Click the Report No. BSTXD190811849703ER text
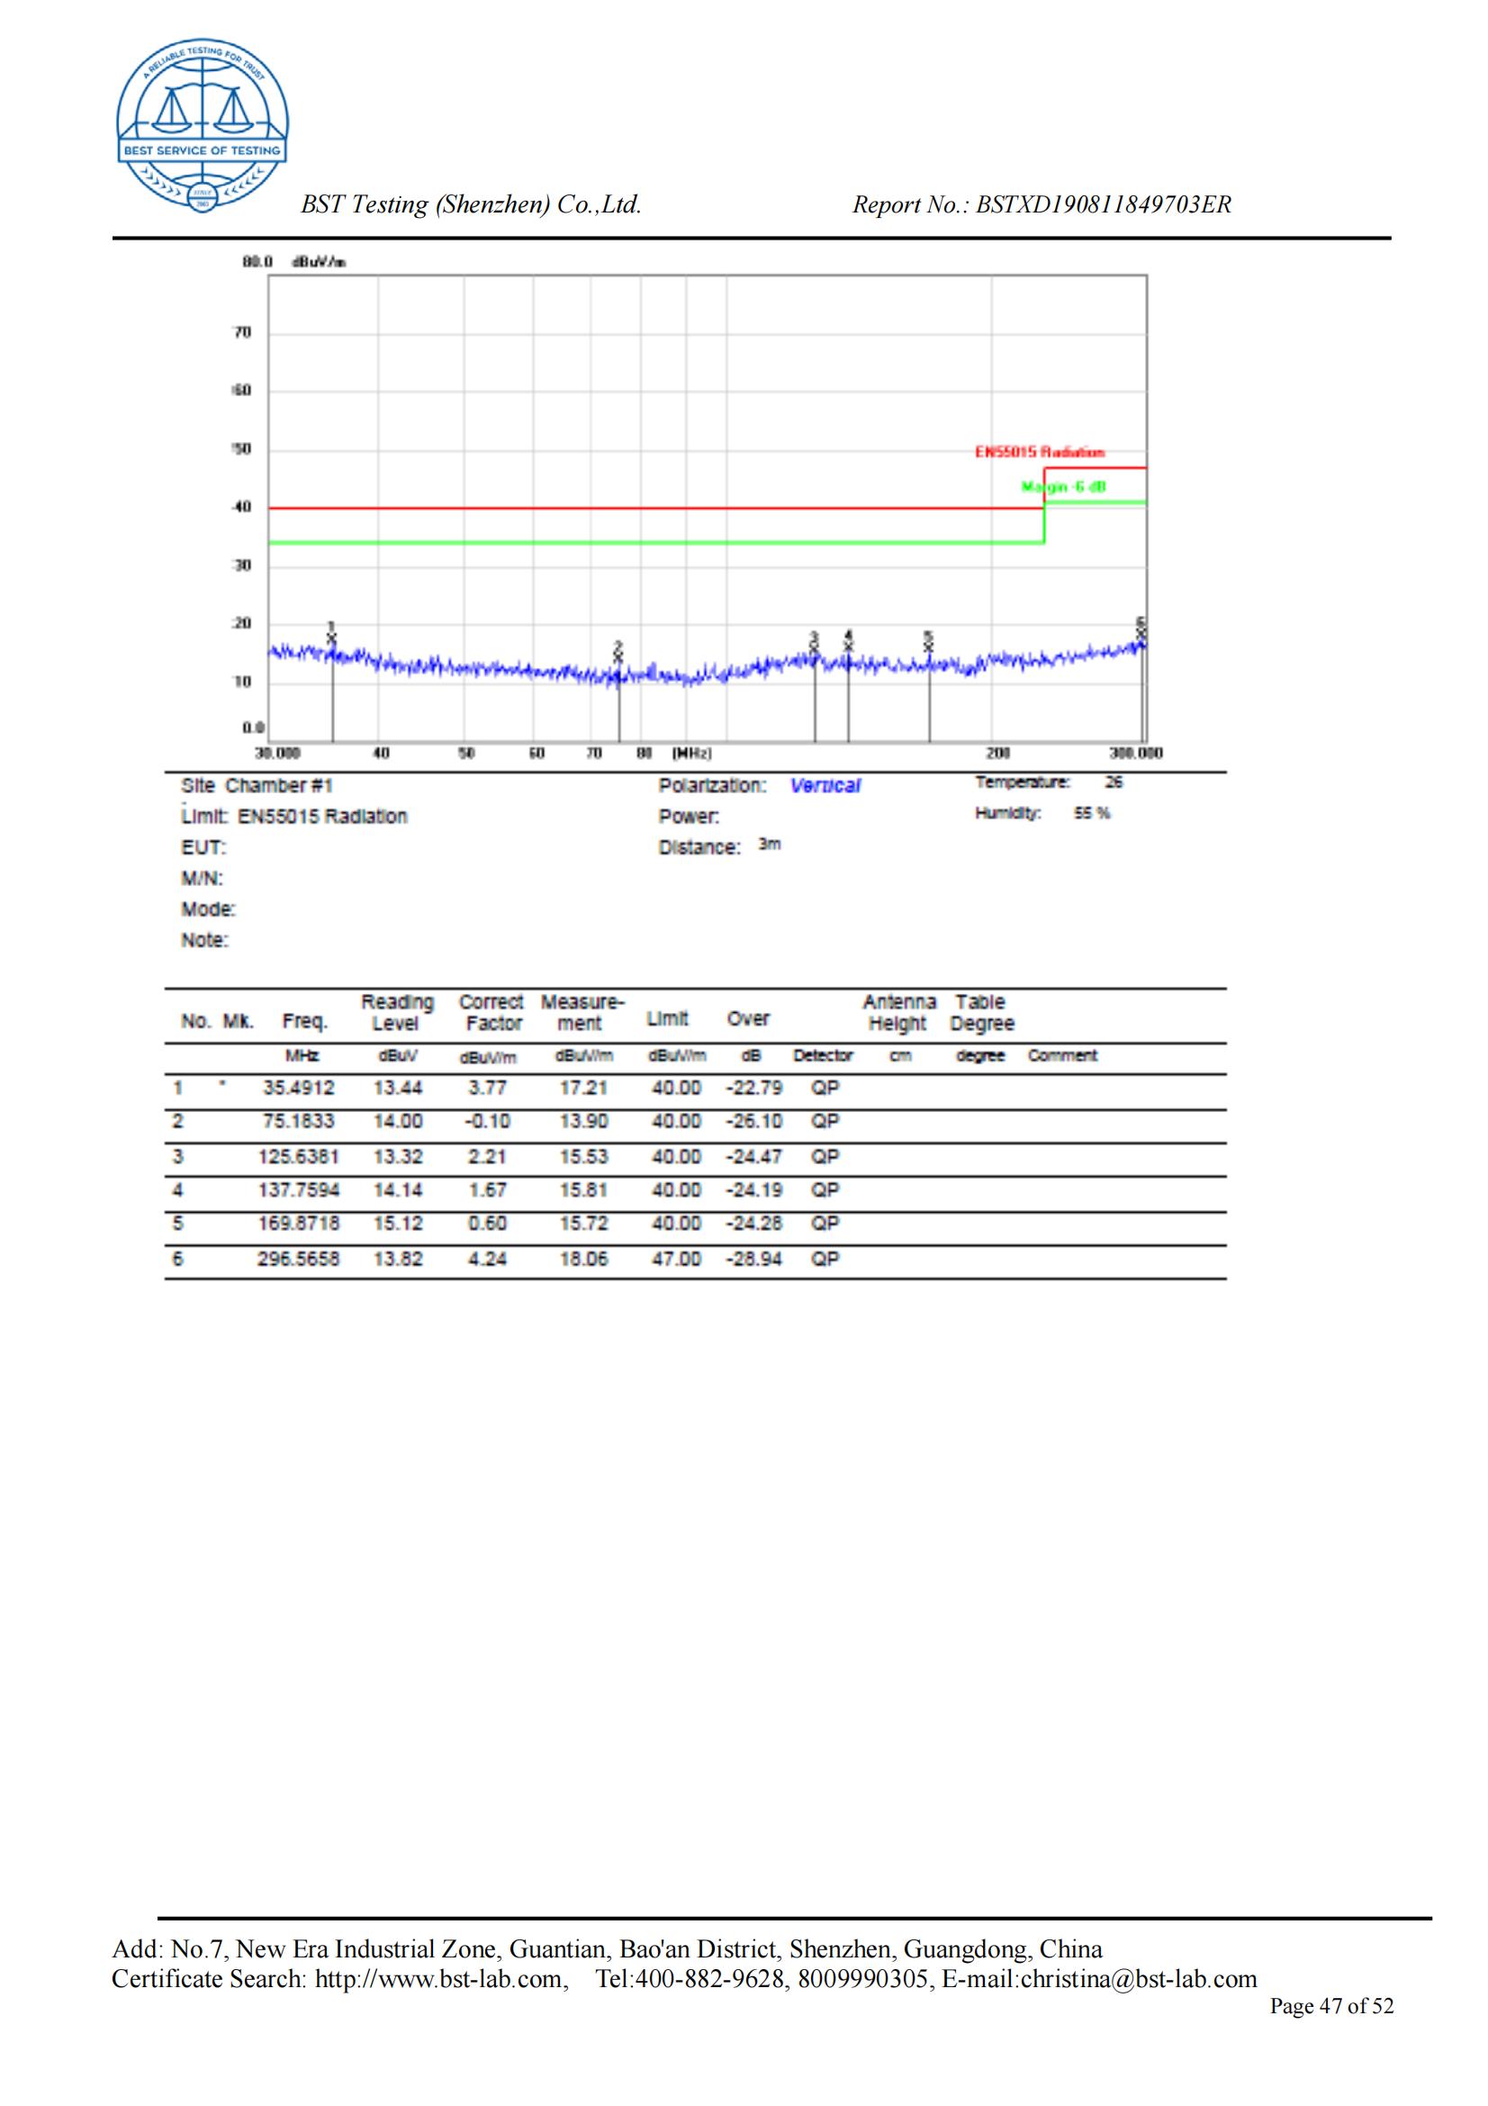This screenshot has width=1488, height=2106. [x=1041, y=204]
